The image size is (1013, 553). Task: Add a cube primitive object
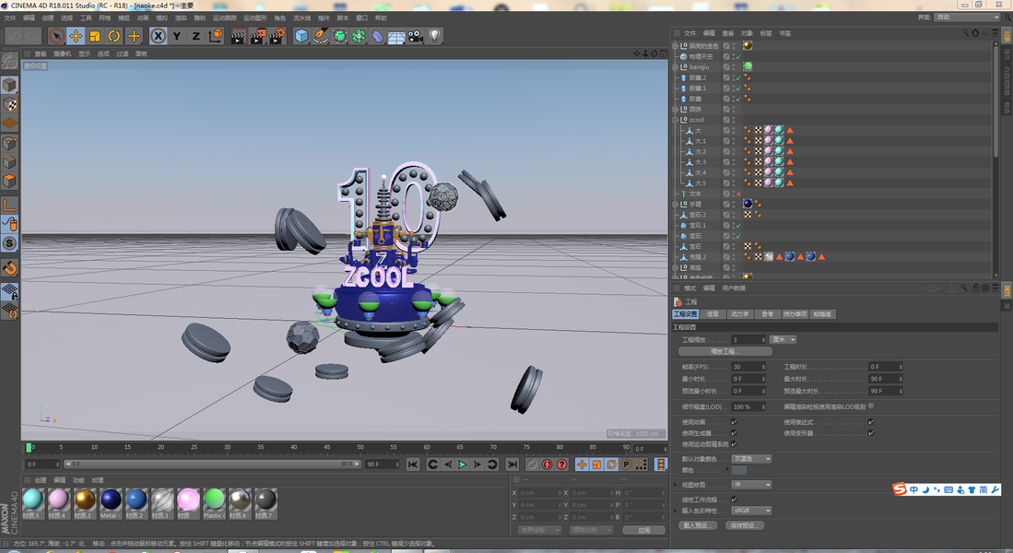pos(301,36)
